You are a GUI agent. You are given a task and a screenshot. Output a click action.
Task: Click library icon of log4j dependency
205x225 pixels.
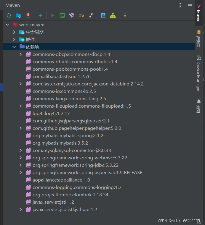click(28, 113)
